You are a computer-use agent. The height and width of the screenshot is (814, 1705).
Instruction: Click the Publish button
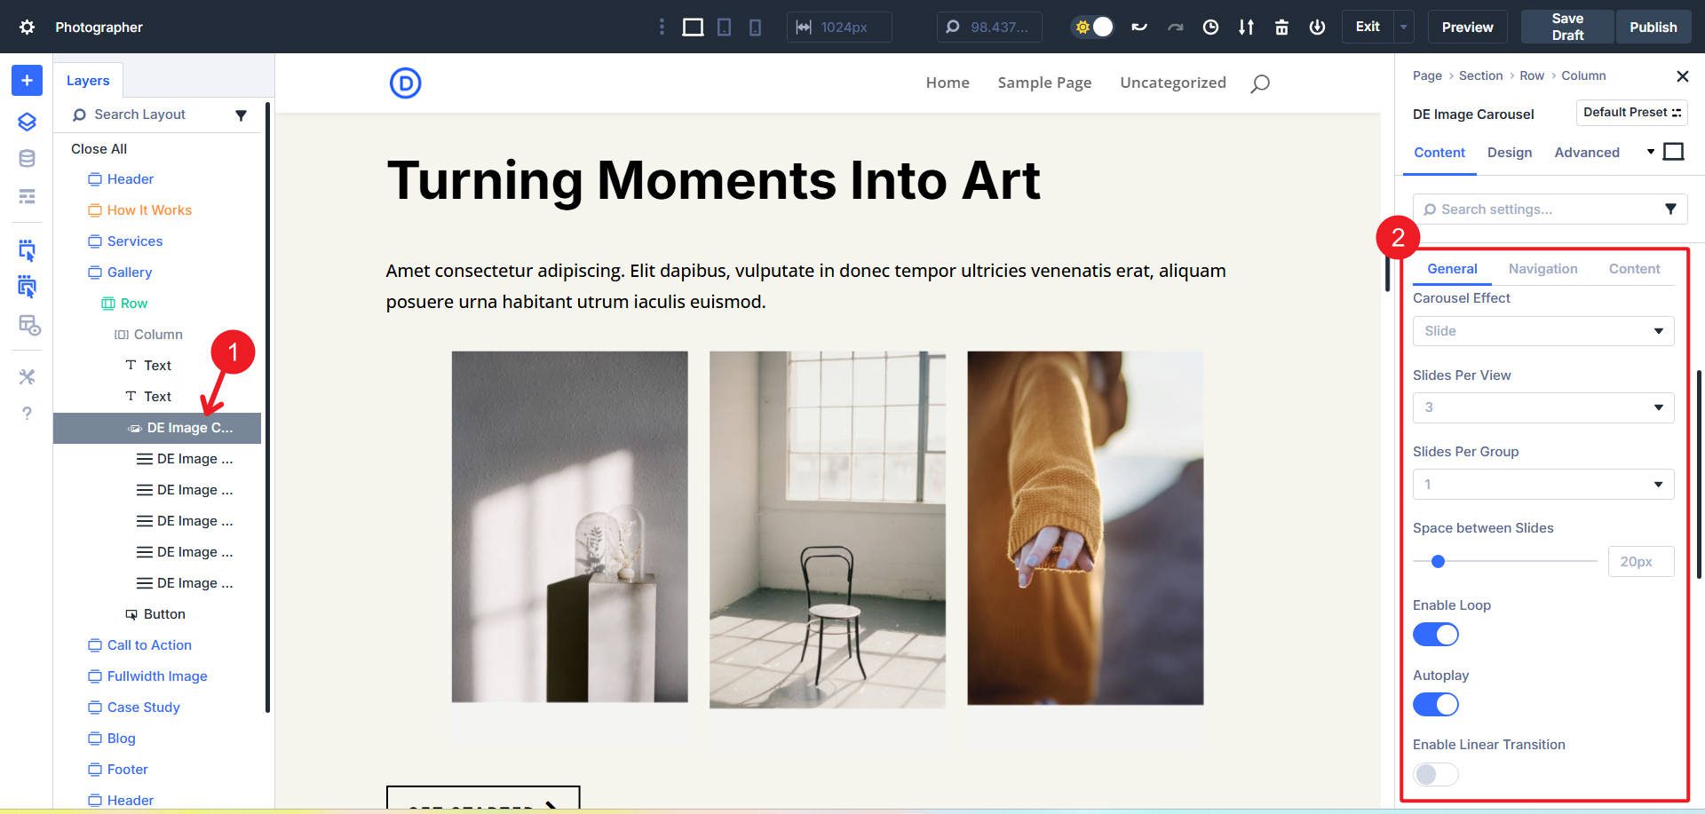click(1653, 27)
